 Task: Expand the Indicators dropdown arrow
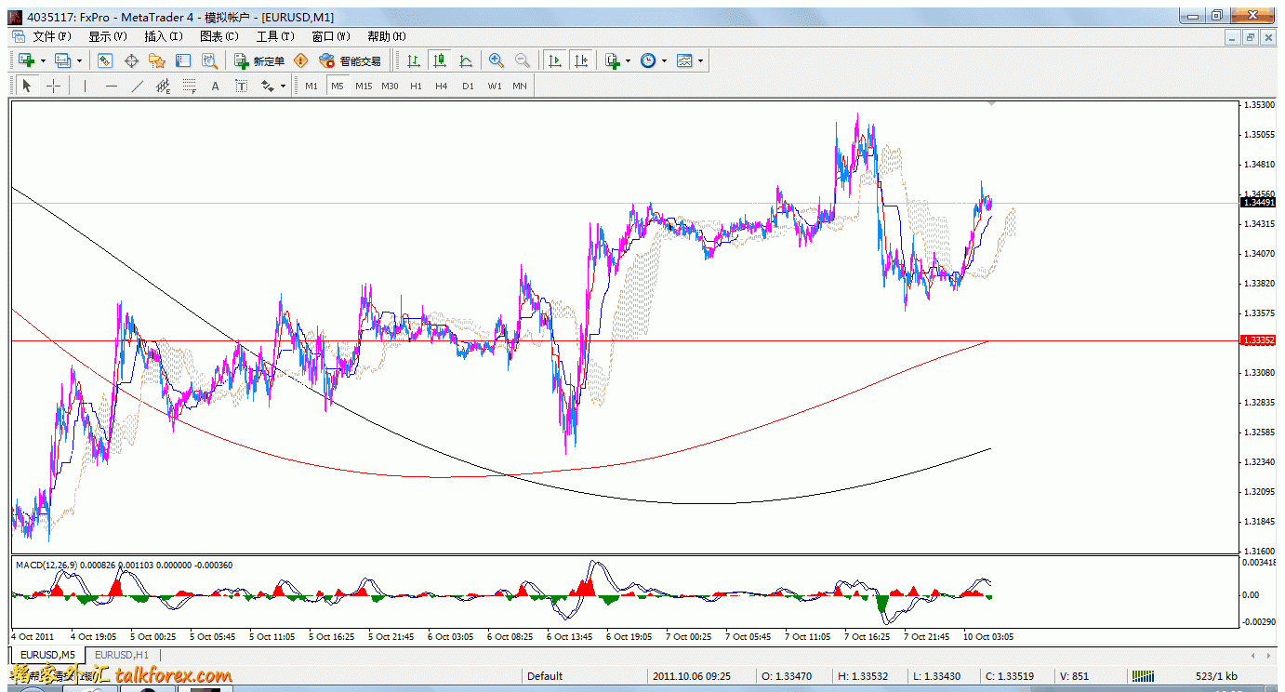(629, 61)
